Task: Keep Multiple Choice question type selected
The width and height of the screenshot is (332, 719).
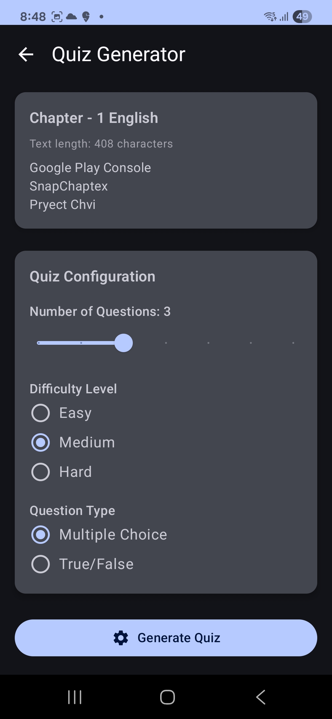Action: coord(40,534)
